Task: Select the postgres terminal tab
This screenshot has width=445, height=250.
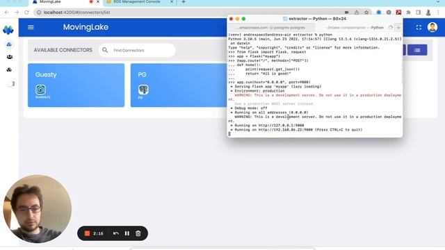Action: [272, 28]
